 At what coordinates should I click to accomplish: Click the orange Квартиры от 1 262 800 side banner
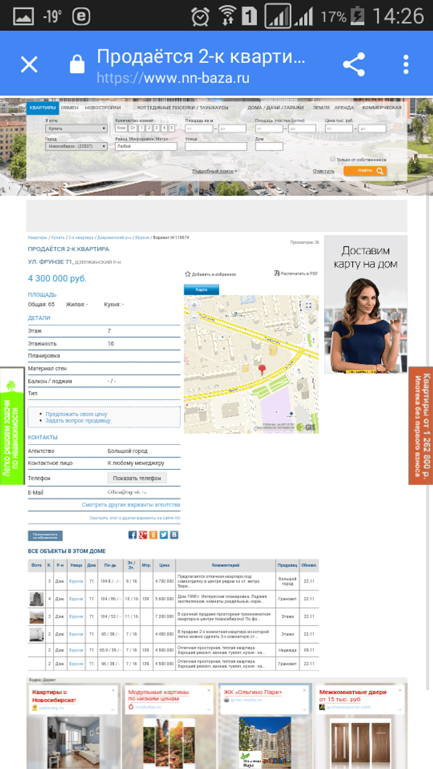421,426
